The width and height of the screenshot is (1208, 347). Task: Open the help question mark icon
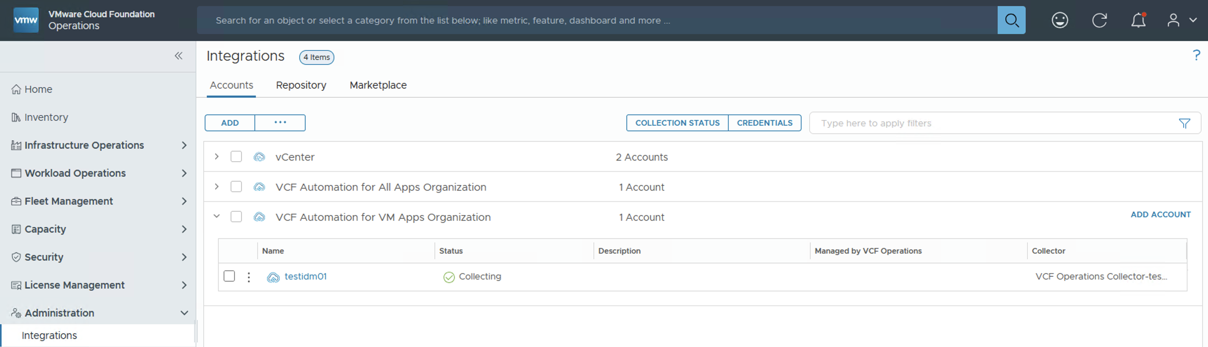(1196, 55)
